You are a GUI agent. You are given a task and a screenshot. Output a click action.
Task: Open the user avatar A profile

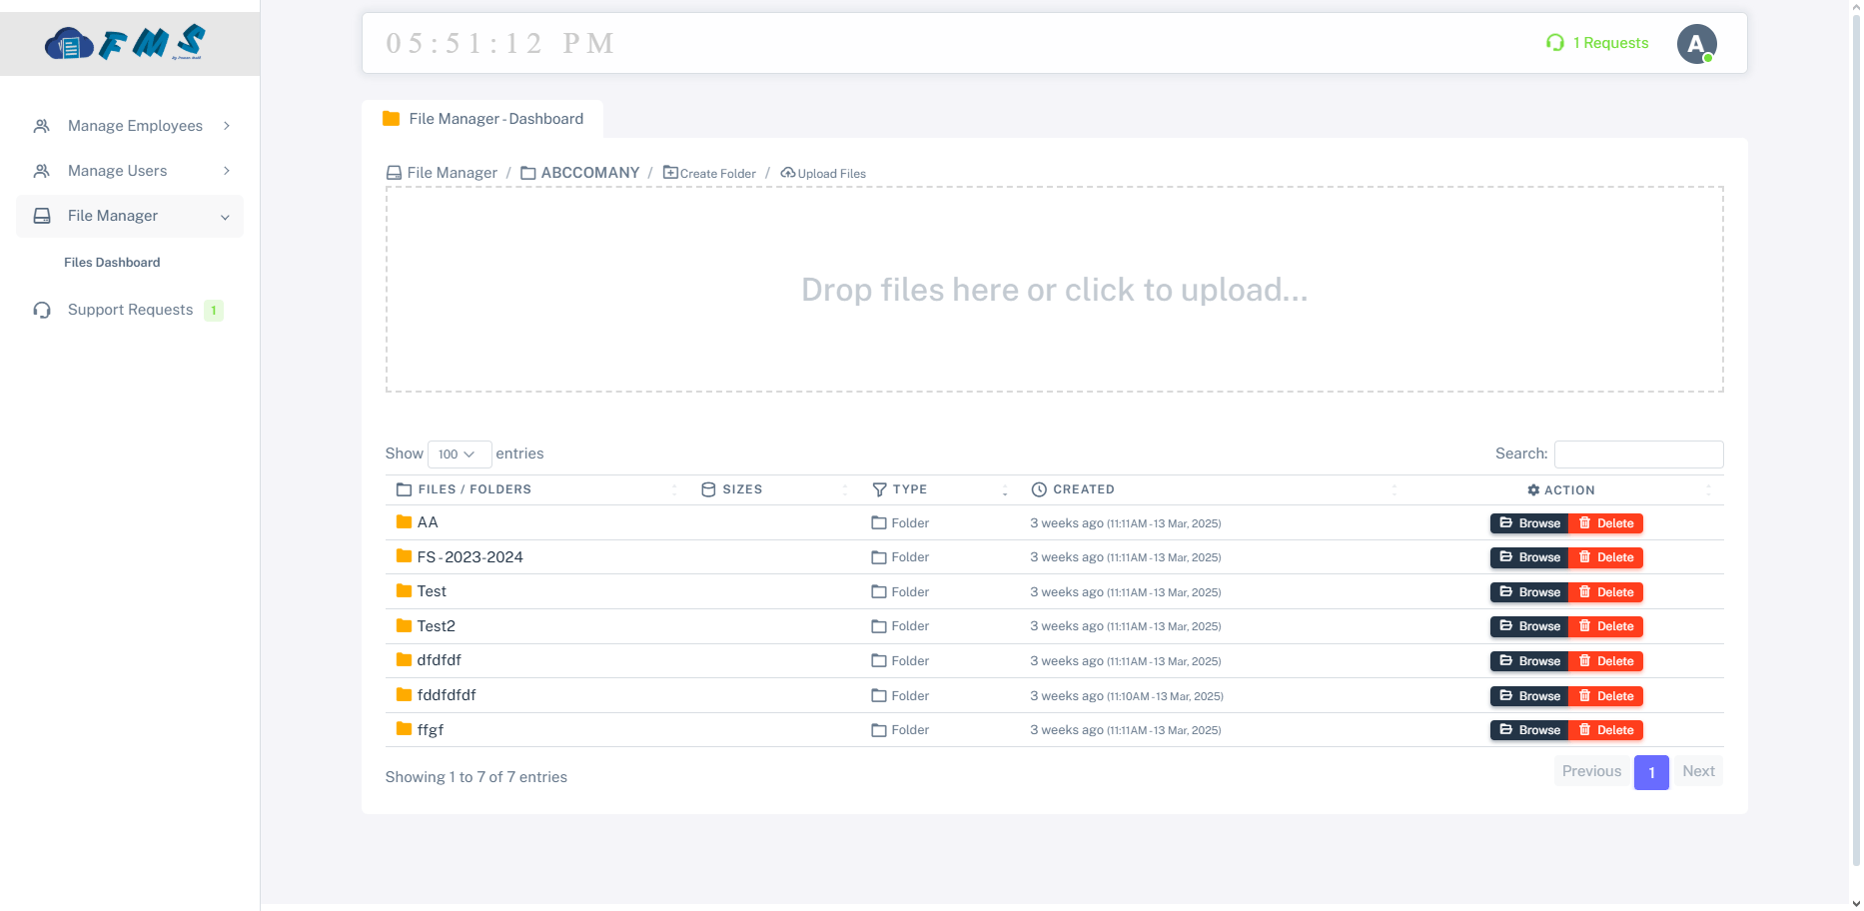coord(1696,44)
